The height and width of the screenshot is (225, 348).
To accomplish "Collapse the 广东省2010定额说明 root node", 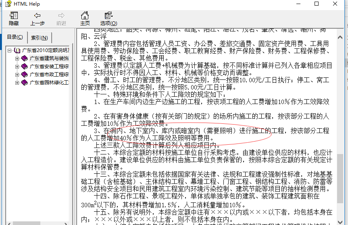I will tap(9, 50).
